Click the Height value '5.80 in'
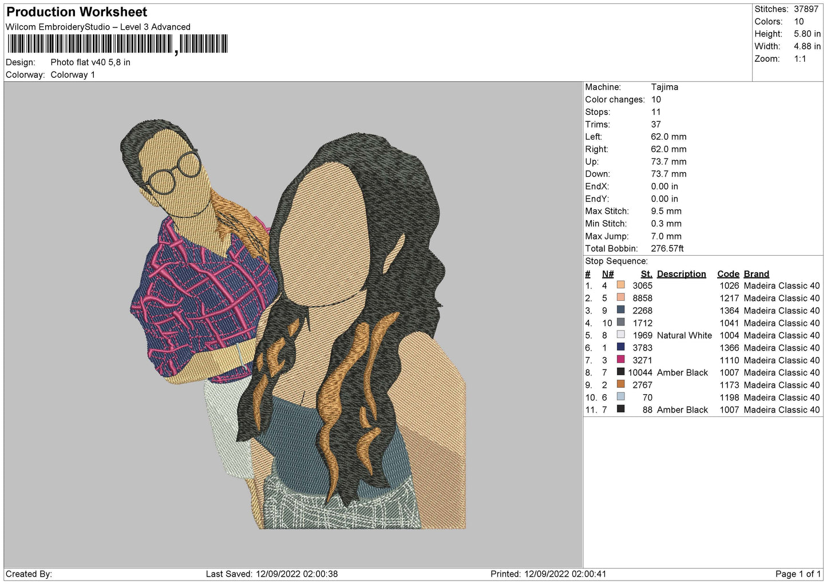 (x=807, y=34)
